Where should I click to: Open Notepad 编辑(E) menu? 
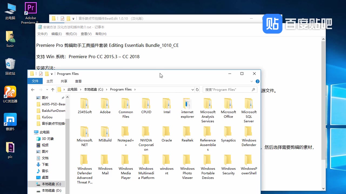click(56, 34)
